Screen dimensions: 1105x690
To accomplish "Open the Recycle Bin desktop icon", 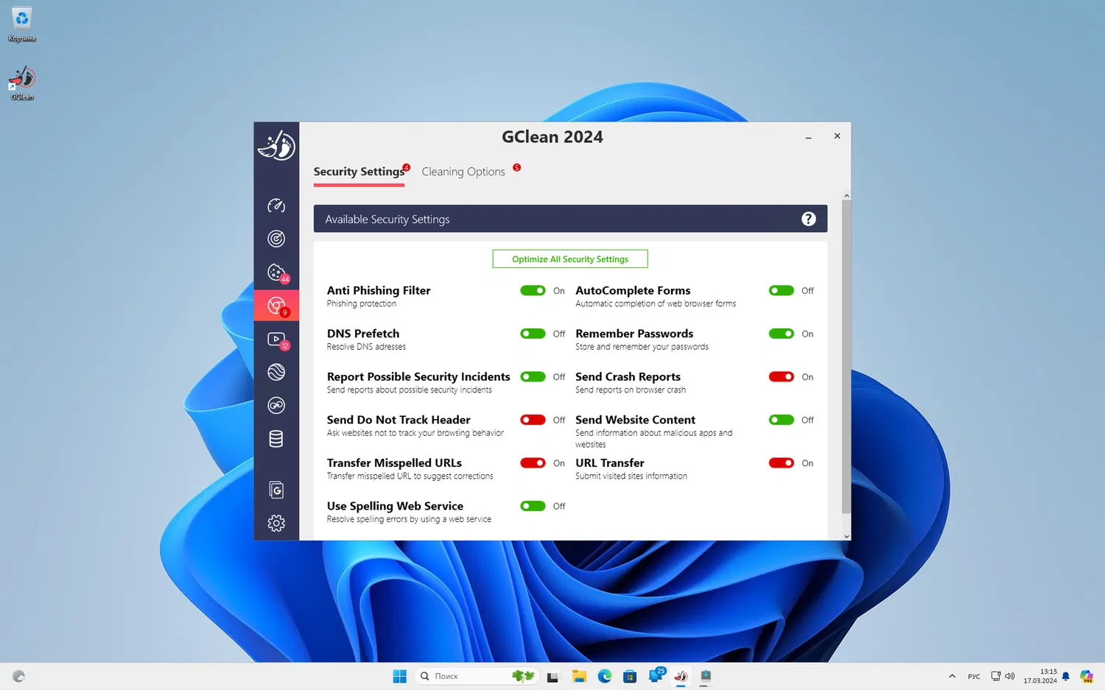I will 22,24.
